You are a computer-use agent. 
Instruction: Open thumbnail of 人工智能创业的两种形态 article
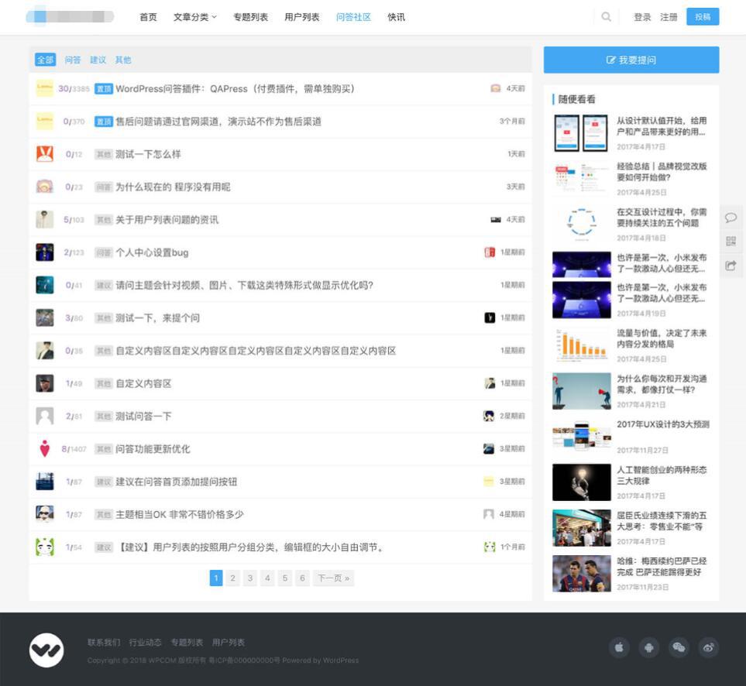582,482
